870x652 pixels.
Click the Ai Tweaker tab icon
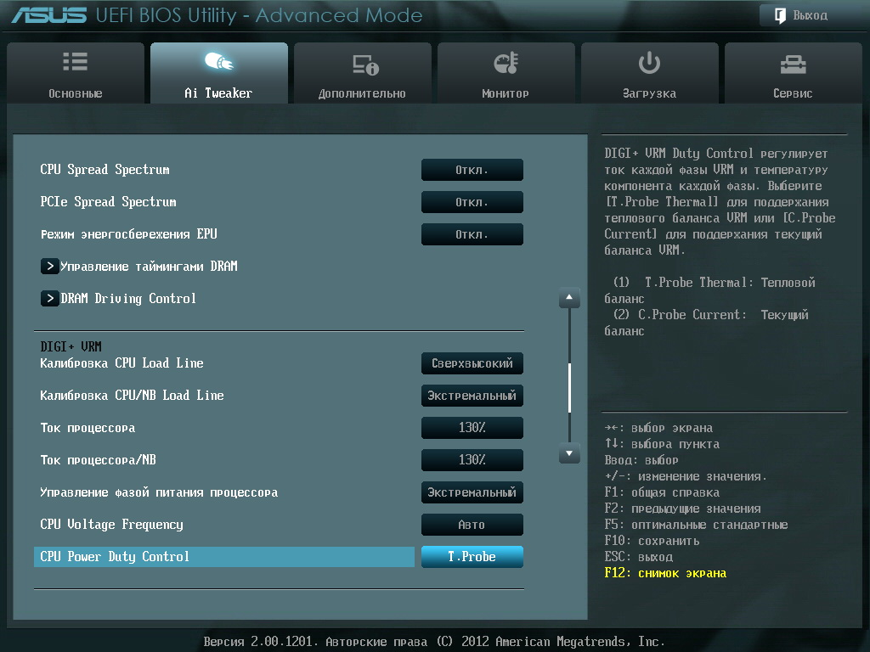click(x=218, y=63)
